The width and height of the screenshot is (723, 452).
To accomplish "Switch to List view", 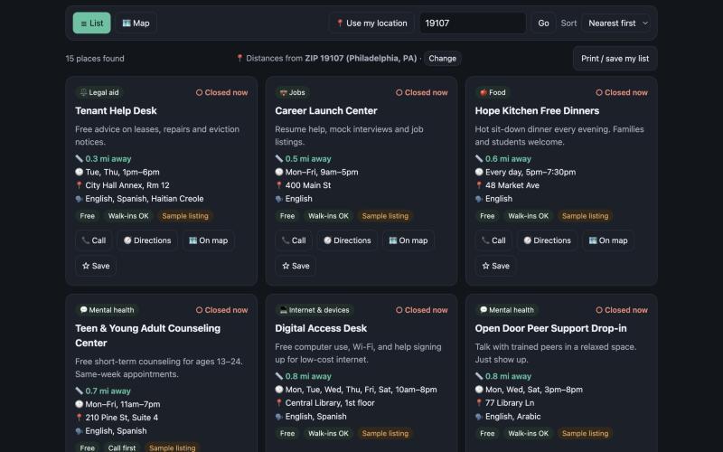I will 92,24.
